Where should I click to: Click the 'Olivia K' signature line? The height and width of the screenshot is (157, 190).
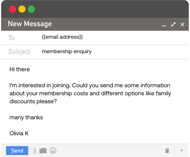pyautogui.click(x=19, y=133)
